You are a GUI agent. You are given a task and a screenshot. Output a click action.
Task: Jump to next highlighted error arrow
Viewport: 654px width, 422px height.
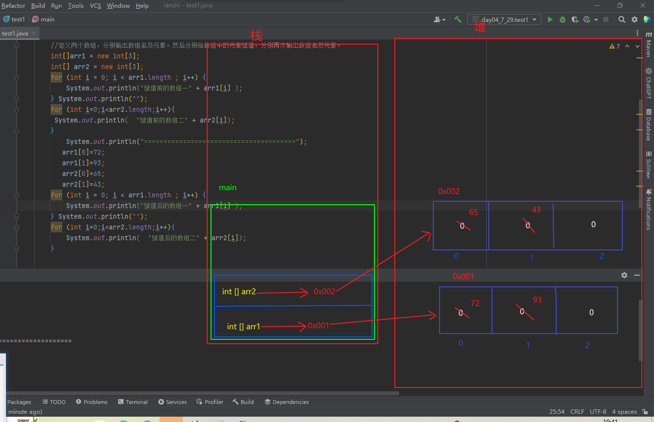pos(637,46)
